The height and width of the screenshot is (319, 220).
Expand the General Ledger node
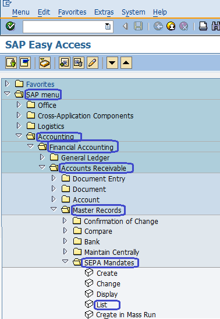[42, 157]
